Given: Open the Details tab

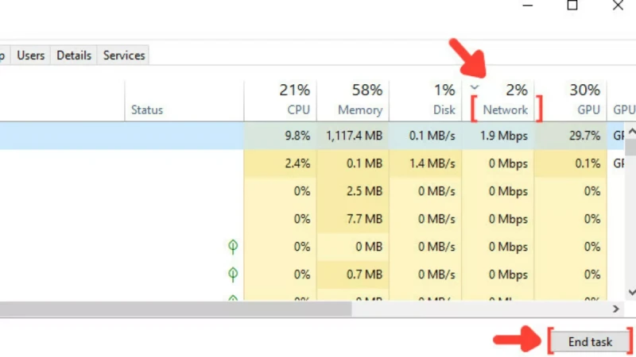Looking at the screenshot, I should click(74, 56).
